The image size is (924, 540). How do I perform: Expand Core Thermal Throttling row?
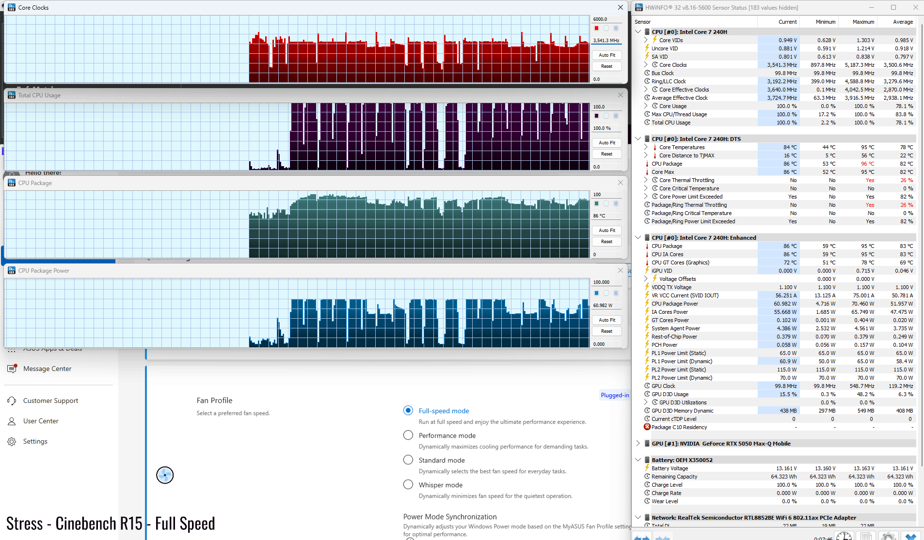point(646,180)
